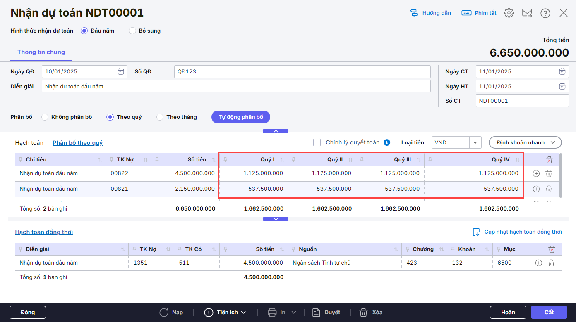Click the Diễn giải text field

pyautogui.click(x=236, y=86)
